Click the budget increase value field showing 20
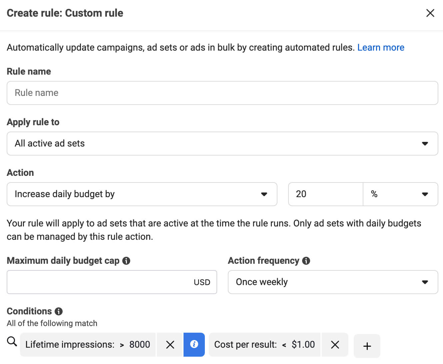Screen dimensions: 443x364 point(325,194)
